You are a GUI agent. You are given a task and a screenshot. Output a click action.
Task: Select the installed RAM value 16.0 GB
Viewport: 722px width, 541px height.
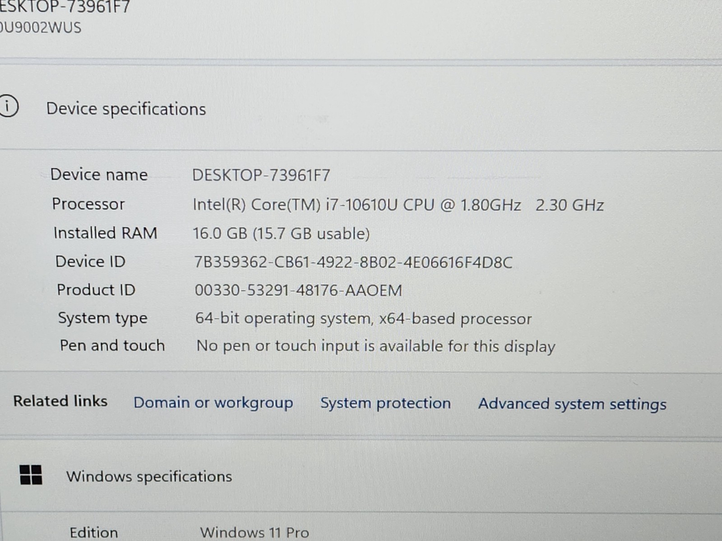click(281, 234)
